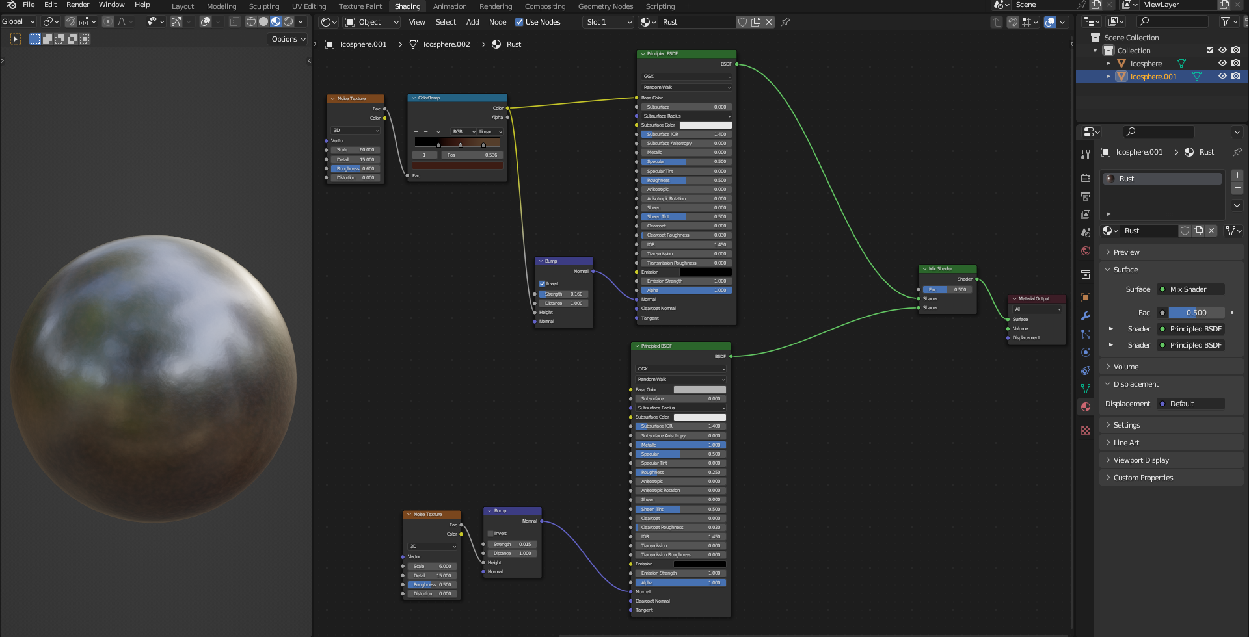This screenshot has height=637, width=1249.
Task: Switch to the Texture Paint workspace tab
Action: (360, 6)
